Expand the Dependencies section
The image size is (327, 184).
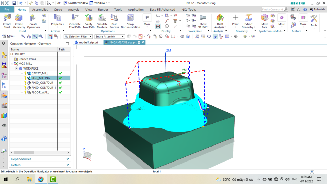pyautogui.click(x=40, y=159)
